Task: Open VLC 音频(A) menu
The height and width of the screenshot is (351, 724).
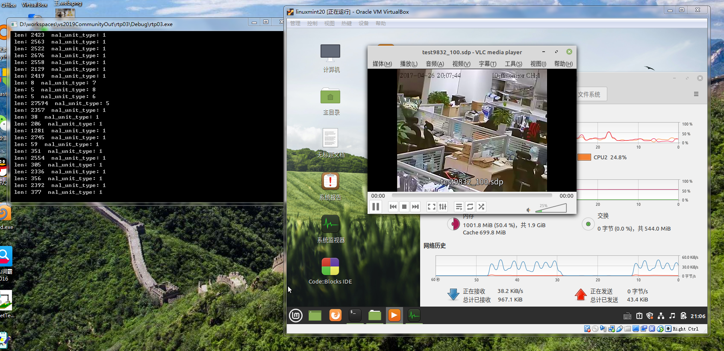Action: click(x=435, y=64)
